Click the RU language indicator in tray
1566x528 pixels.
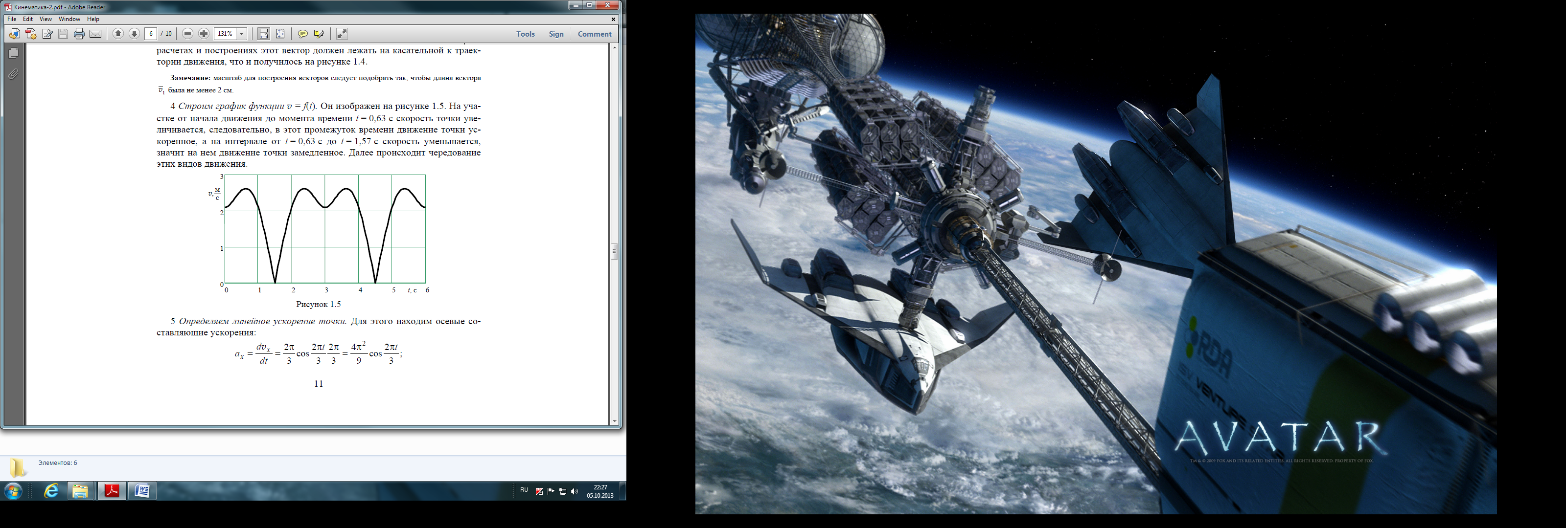[x=524, y=490]
